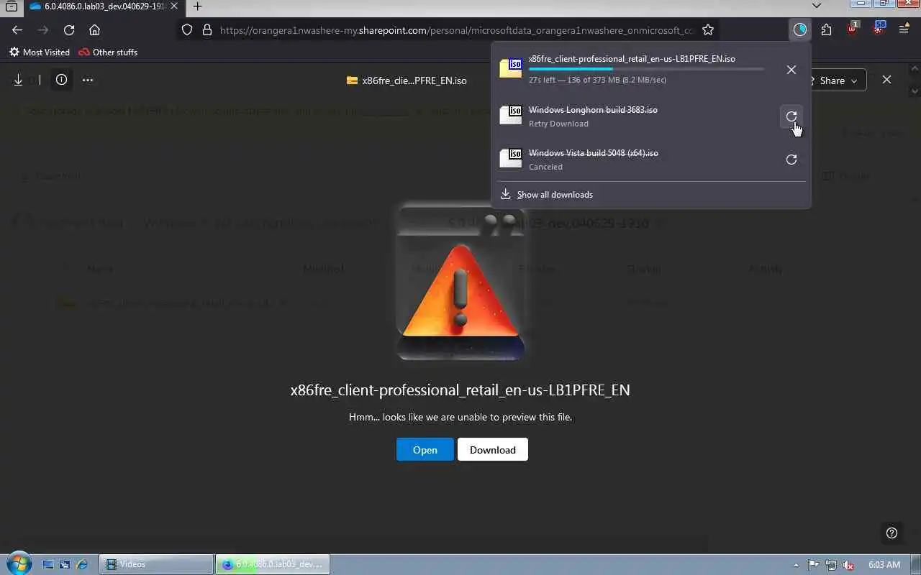Open the Action Center flag icon
The height and width of the screenshot is (575, 921).
point(814,565)
